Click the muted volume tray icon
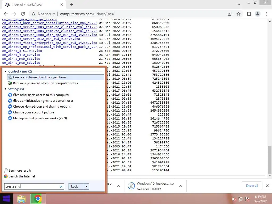The image size is (272, 204). pyautogui.click(x=234, y=199)
